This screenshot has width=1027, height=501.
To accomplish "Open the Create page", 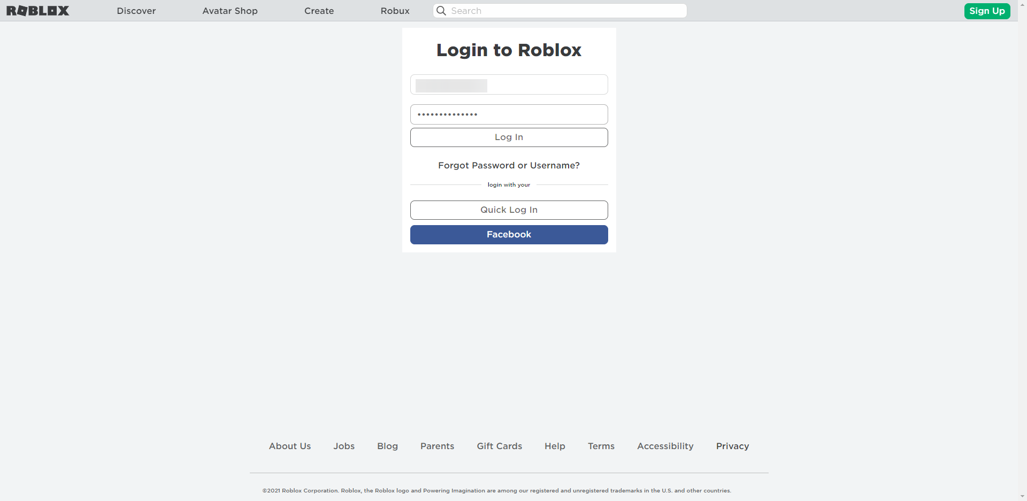I will 319,11.
